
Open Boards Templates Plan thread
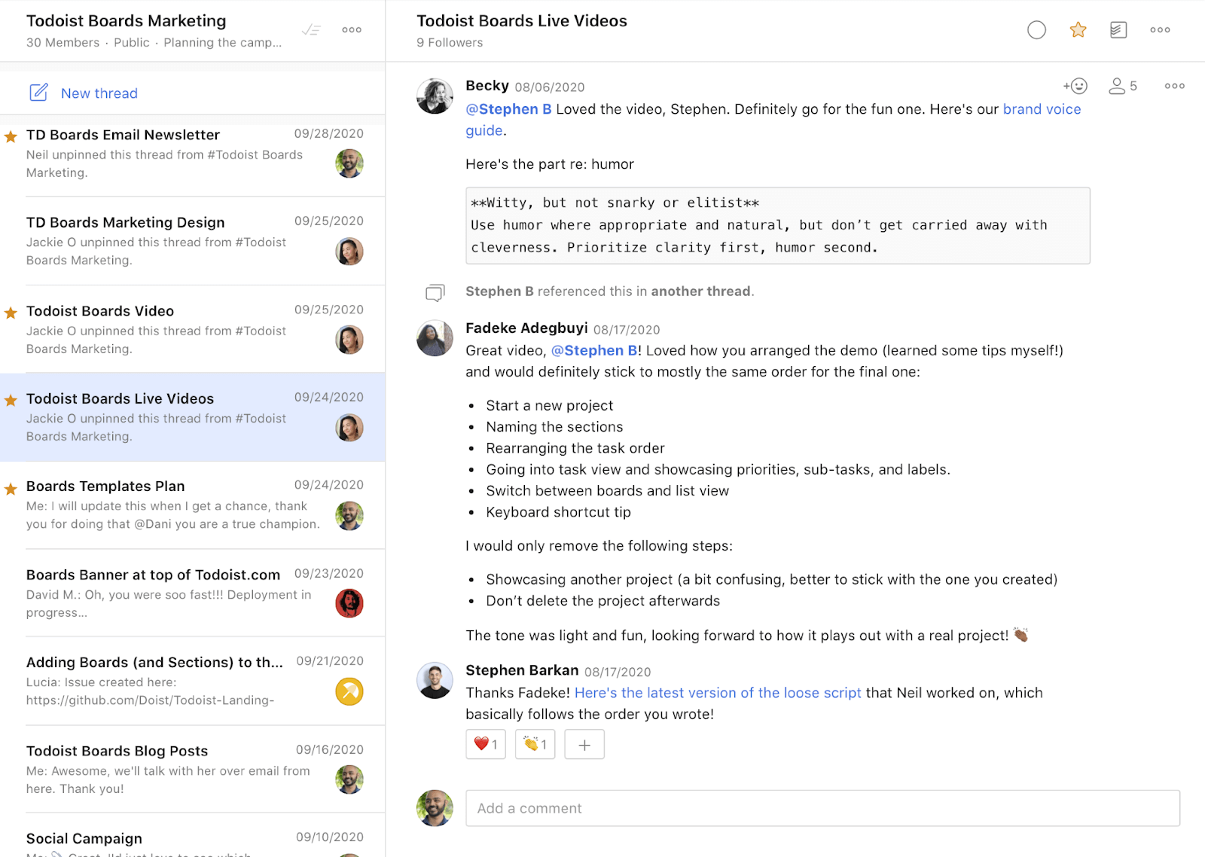click(193, 505)
